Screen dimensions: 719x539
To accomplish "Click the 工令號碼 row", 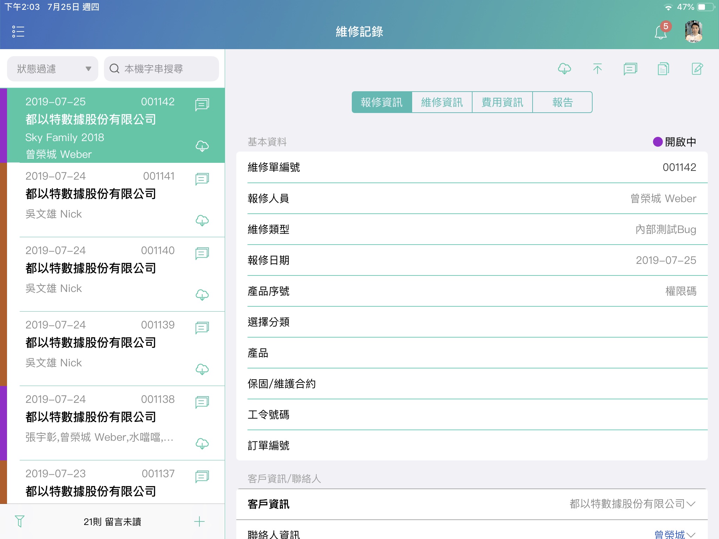I will (472, 414).
